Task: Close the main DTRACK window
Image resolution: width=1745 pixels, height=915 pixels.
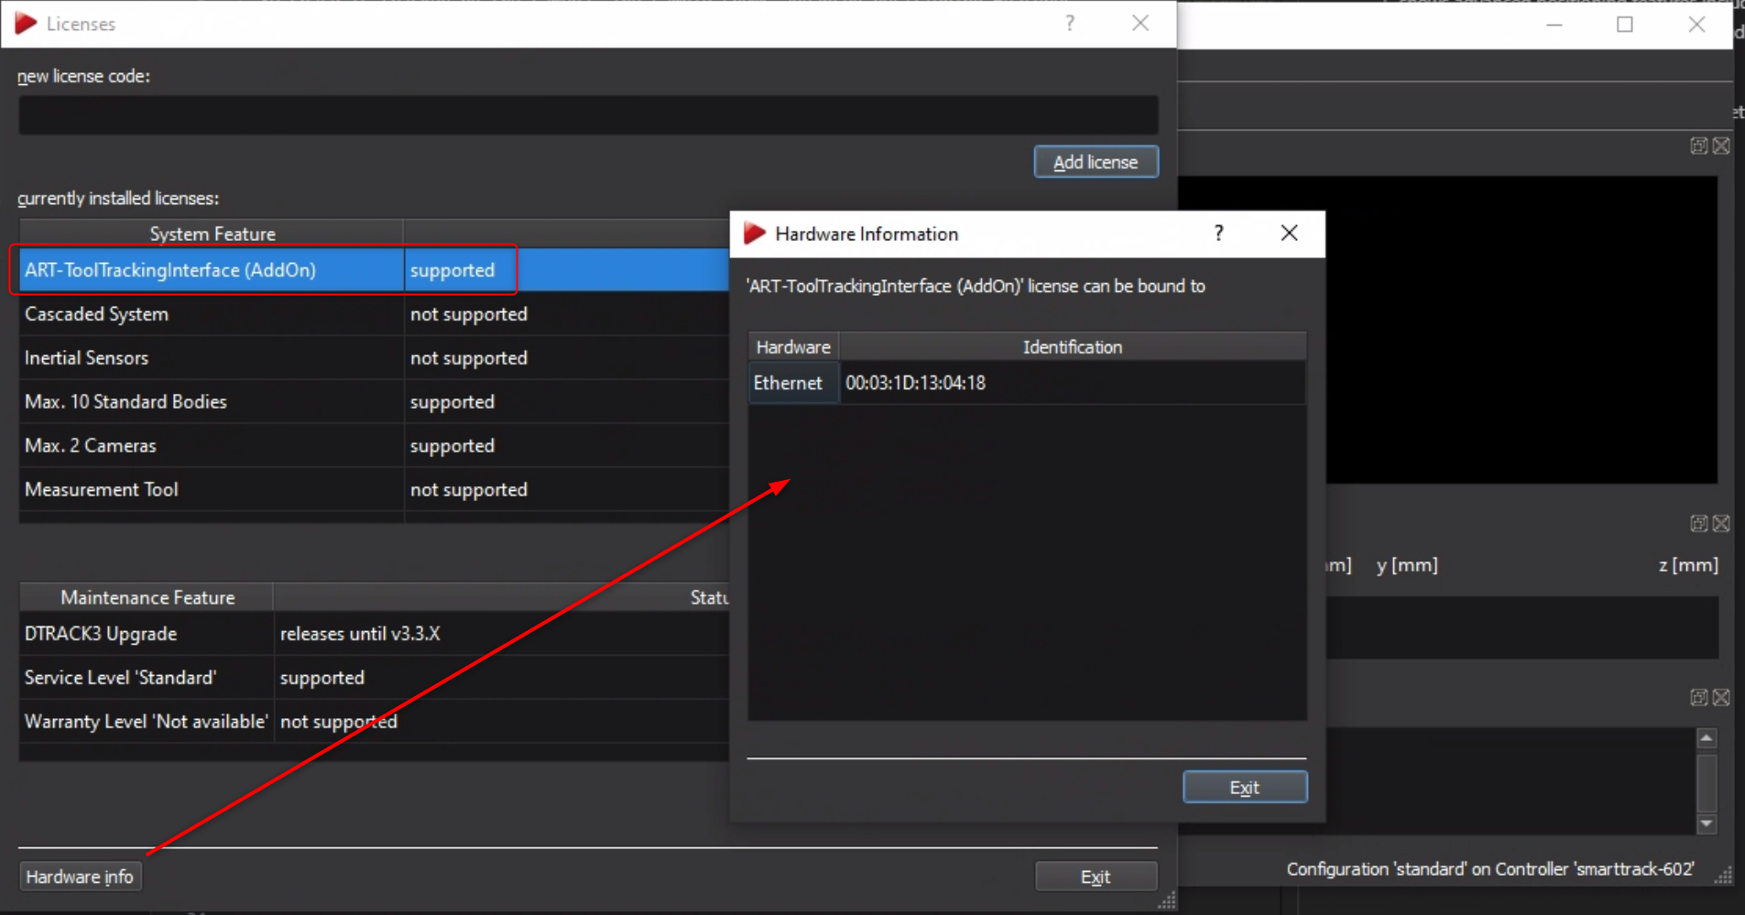Action: 1696,25
